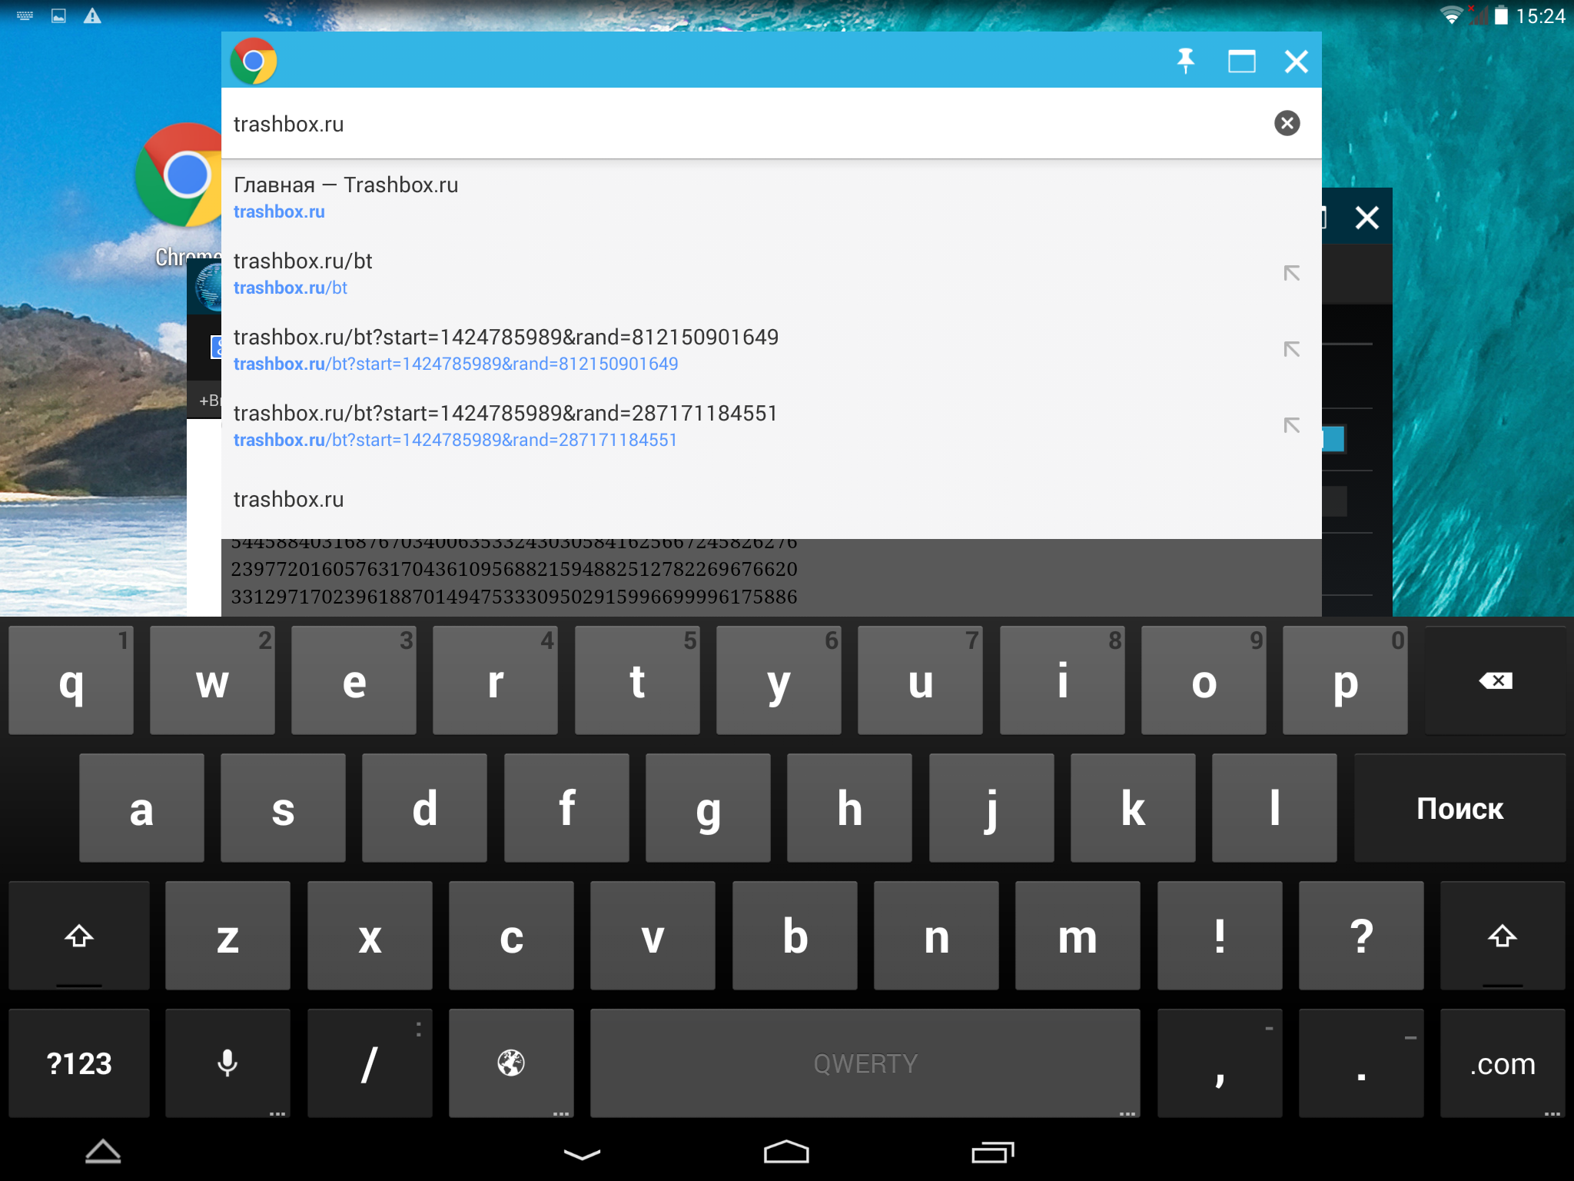1574x1181 pixels.
Task: Tap the z key
Action: point(227,936)
